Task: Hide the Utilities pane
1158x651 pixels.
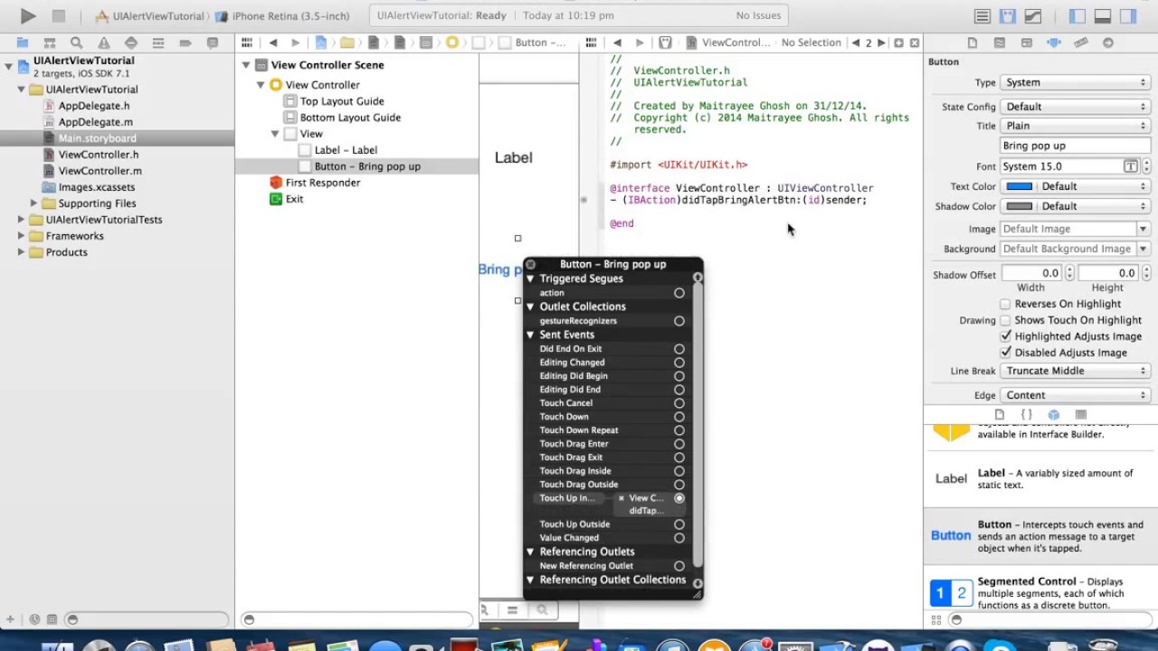Action: coord(1127,16)
